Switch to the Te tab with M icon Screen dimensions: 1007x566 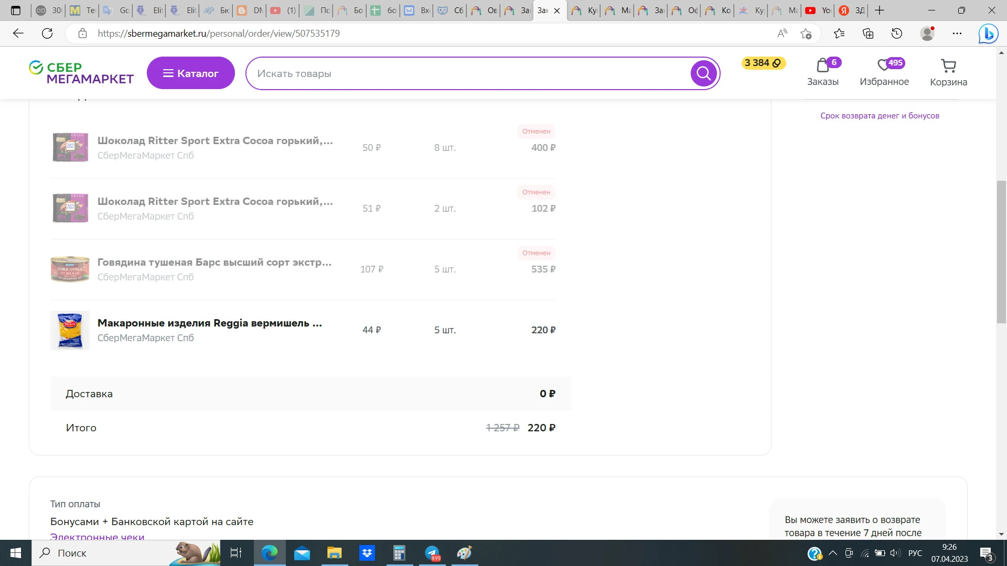pos(83,10)
